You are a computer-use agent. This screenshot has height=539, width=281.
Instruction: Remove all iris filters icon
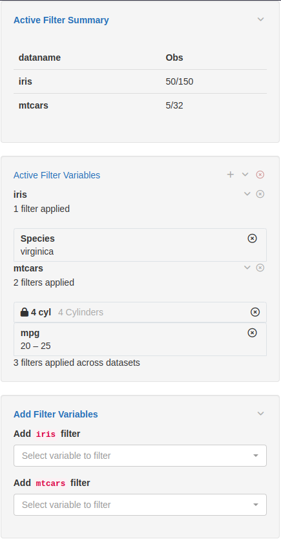[260, 195]
